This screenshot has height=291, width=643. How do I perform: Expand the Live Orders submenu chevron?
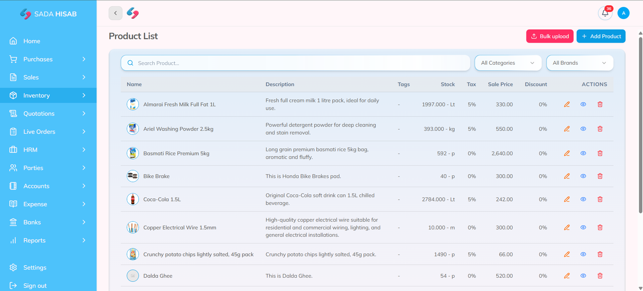[x=84, y=131]
